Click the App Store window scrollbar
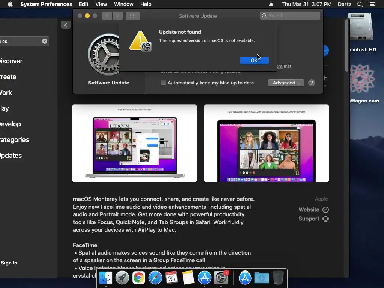 pyautogui.click(x=347, y=45)
